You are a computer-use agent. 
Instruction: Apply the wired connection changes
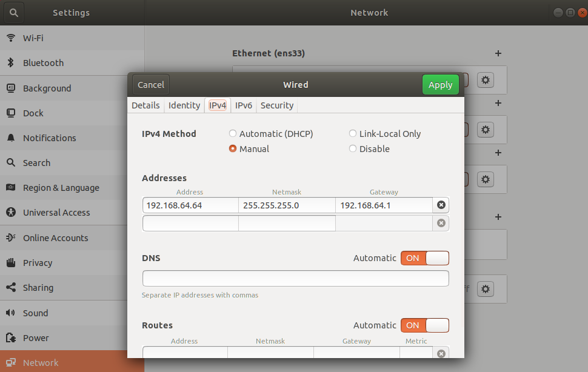440,85
